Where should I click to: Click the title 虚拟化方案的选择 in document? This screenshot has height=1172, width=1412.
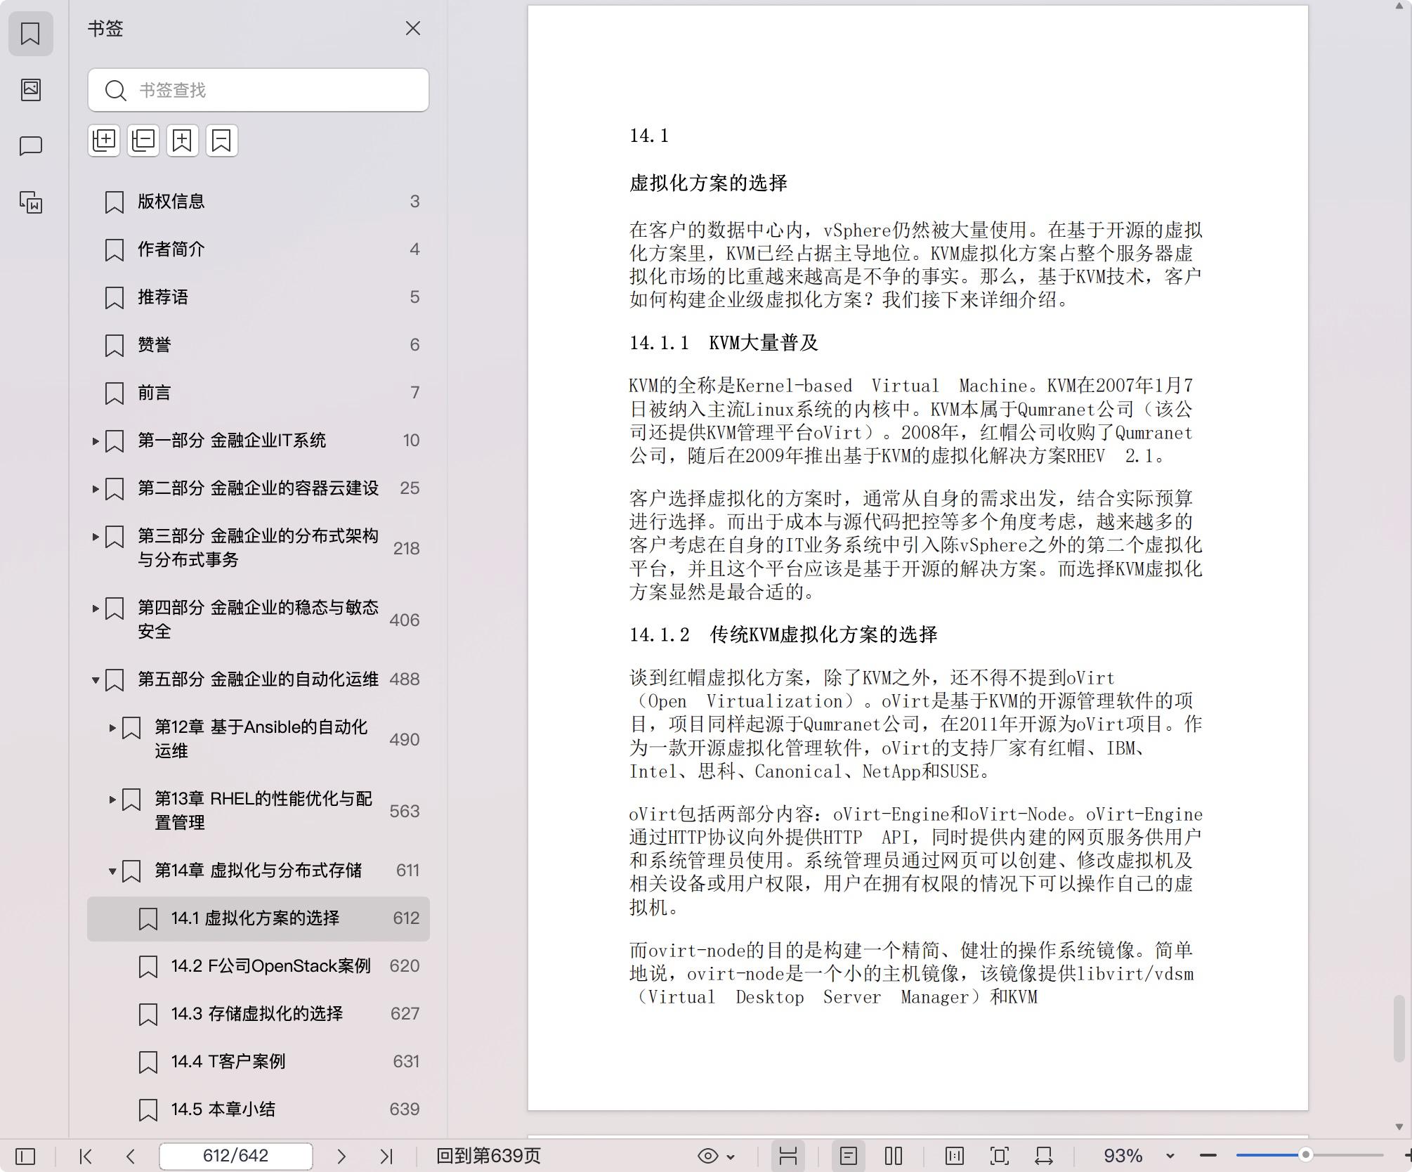708,183
